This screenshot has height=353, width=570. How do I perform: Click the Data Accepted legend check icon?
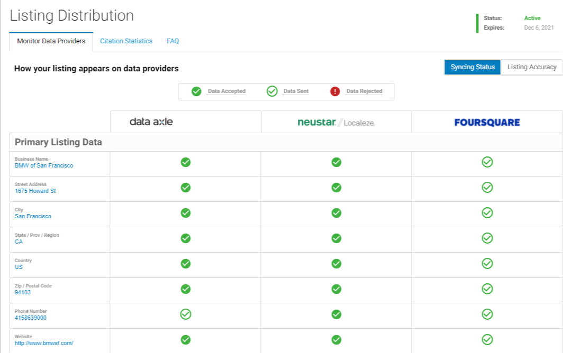tap(196, 91)
